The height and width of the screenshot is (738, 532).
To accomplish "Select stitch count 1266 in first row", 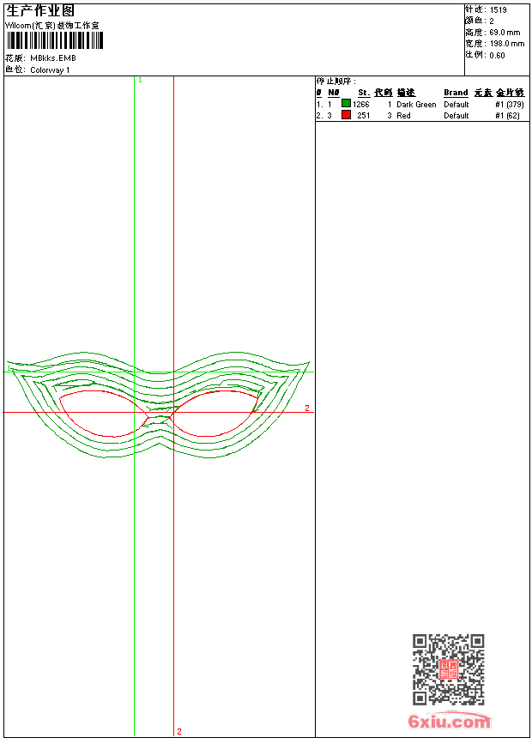I will click(x=361, y=105).
